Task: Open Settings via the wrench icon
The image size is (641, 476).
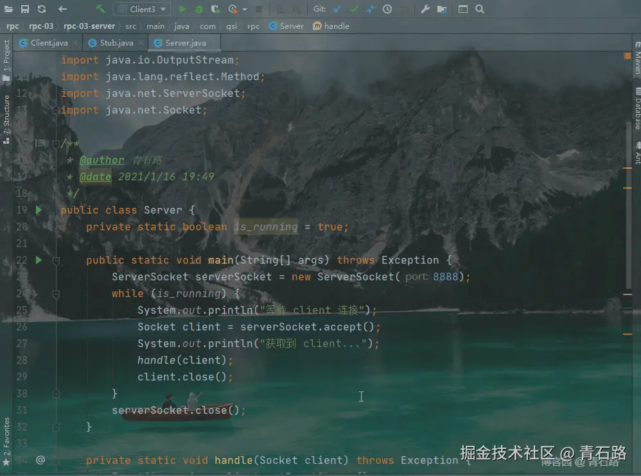Action: [426, 9]
